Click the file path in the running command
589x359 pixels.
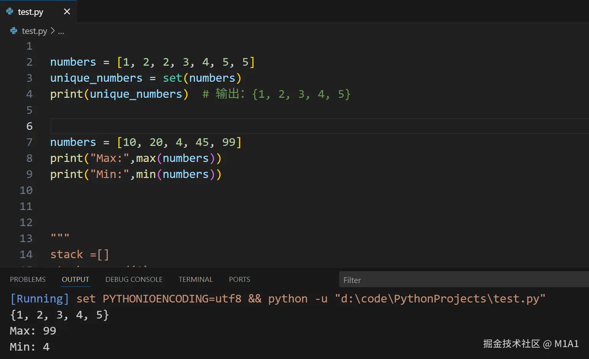440,299
